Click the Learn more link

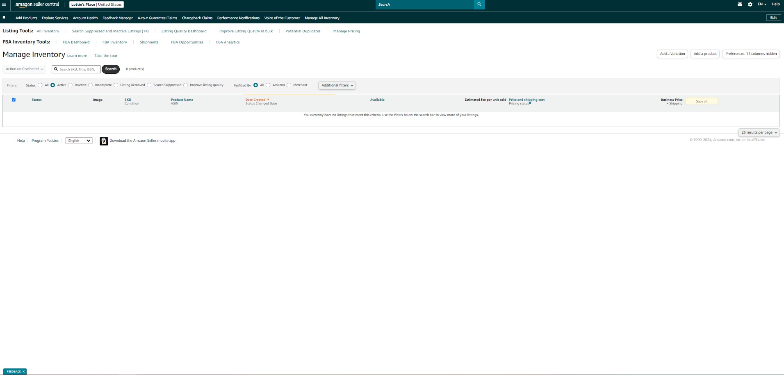pyautogui.click(x=77, y=56)
